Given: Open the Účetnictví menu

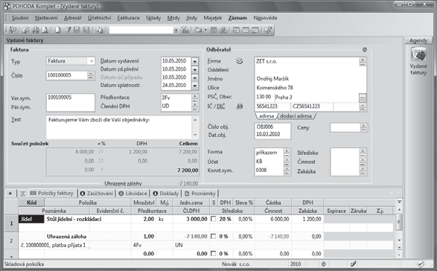Looking at the screenshot, I should (100, 18).
